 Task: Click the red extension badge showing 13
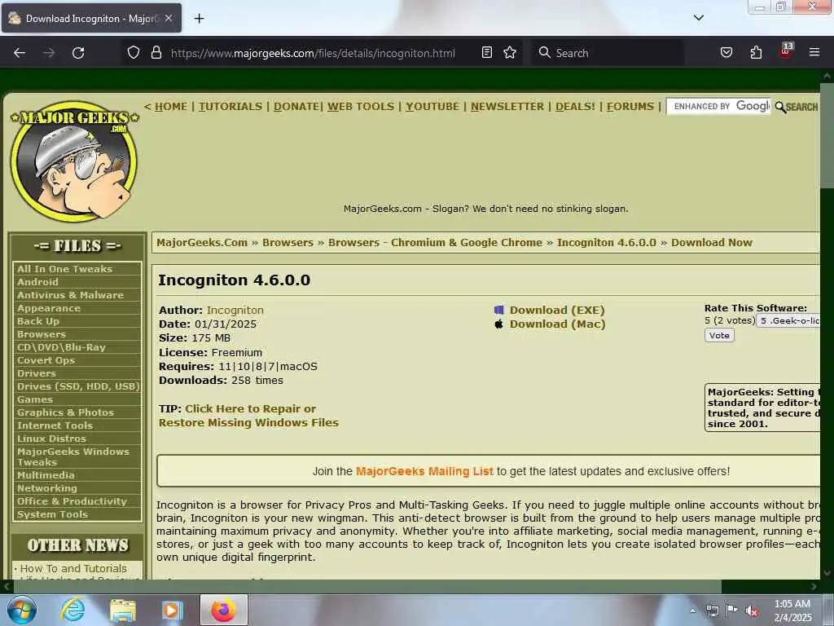point(786,51)
